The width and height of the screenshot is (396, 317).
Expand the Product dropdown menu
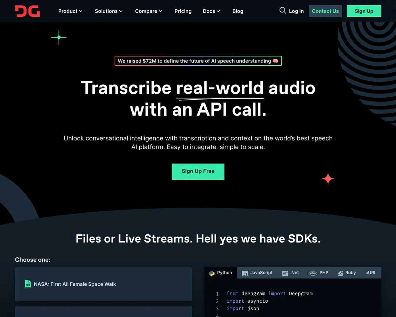point(70,11)
